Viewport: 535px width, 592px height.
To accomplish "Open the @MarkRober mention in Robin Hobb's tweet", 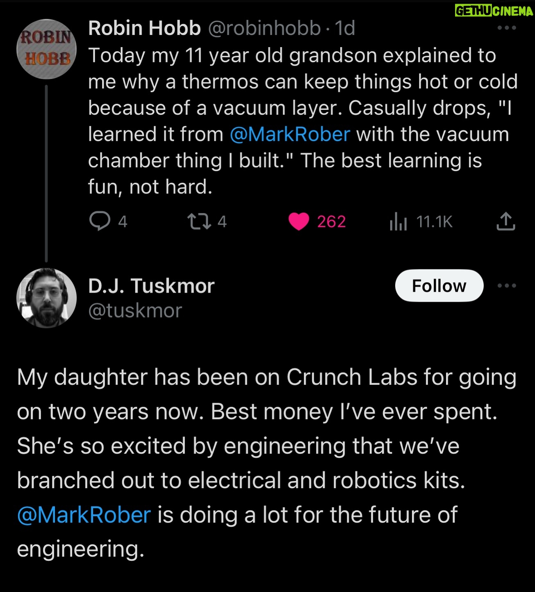I will [x=290, y=134].
